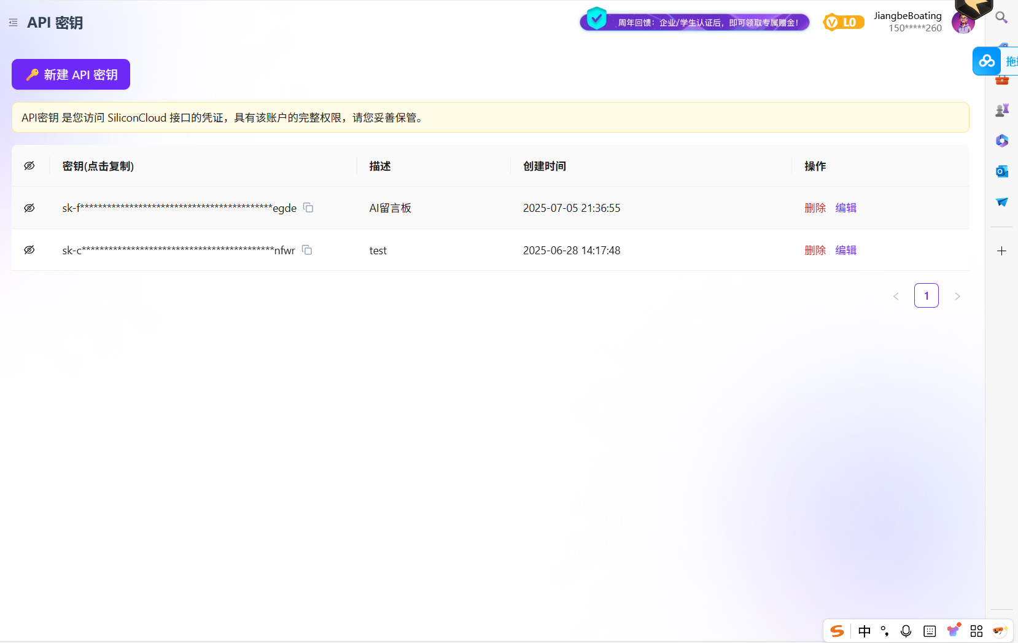1018x643 pixels.
Task: Edit the AI留言板 key description
Action: click(845, 208)
